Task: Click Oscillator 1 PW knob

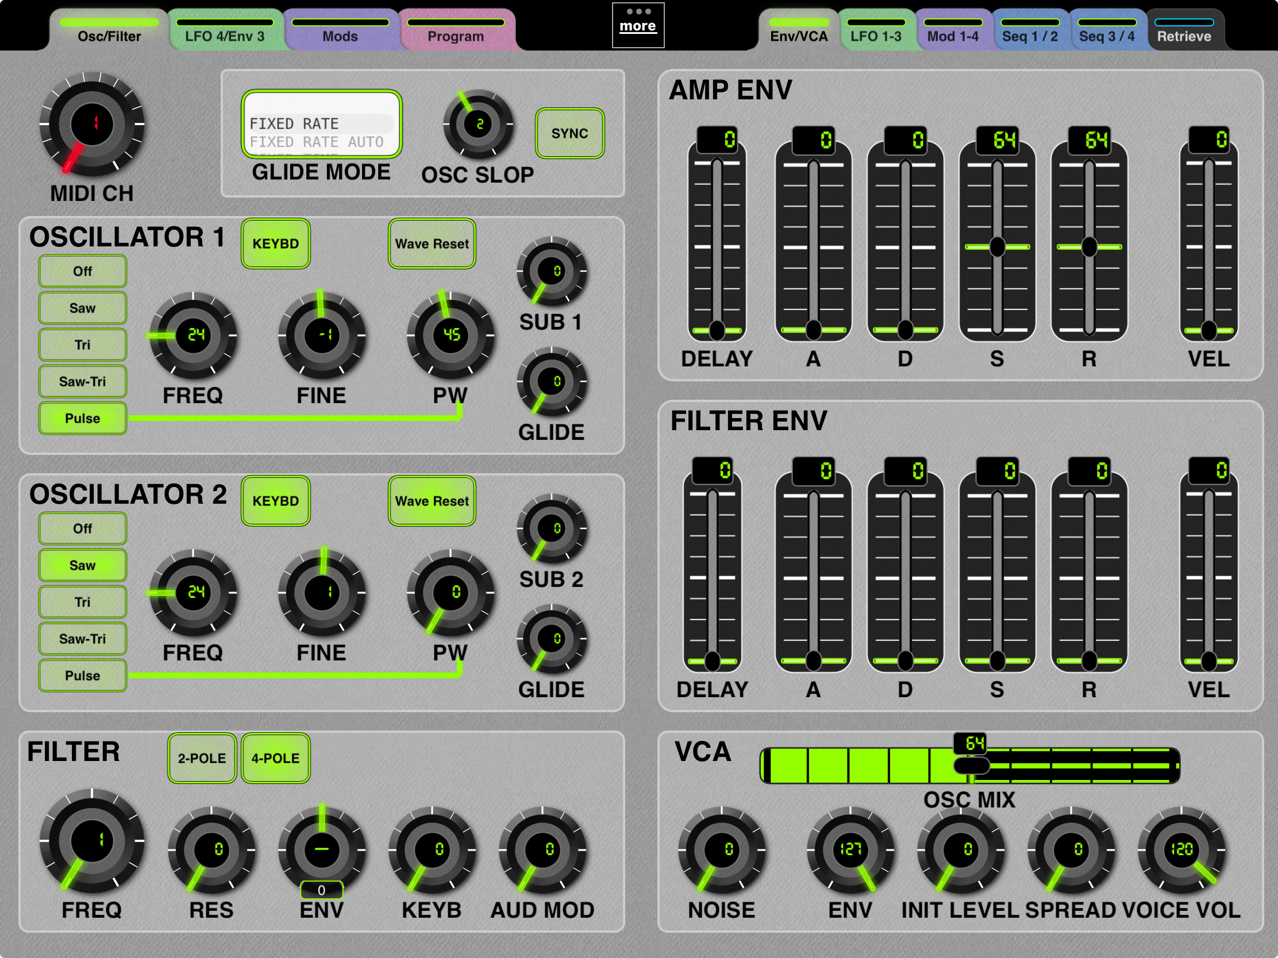Action: [x=451, y=335]
